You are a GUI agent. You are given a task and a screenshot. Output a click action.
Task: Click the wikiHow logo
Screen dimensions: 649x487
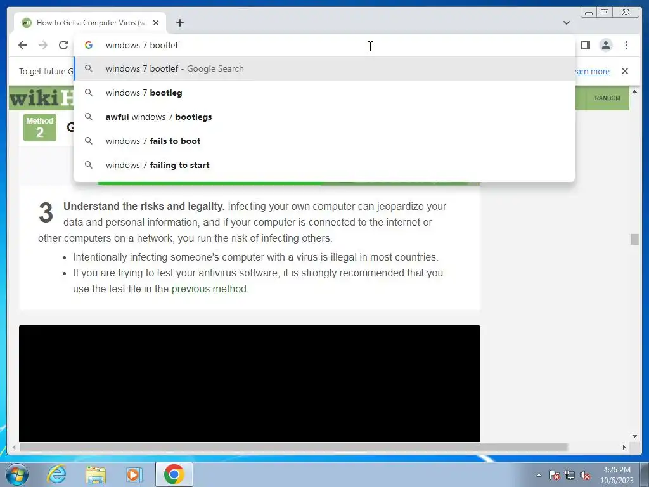pyautogui.click(x=41, y=98)
